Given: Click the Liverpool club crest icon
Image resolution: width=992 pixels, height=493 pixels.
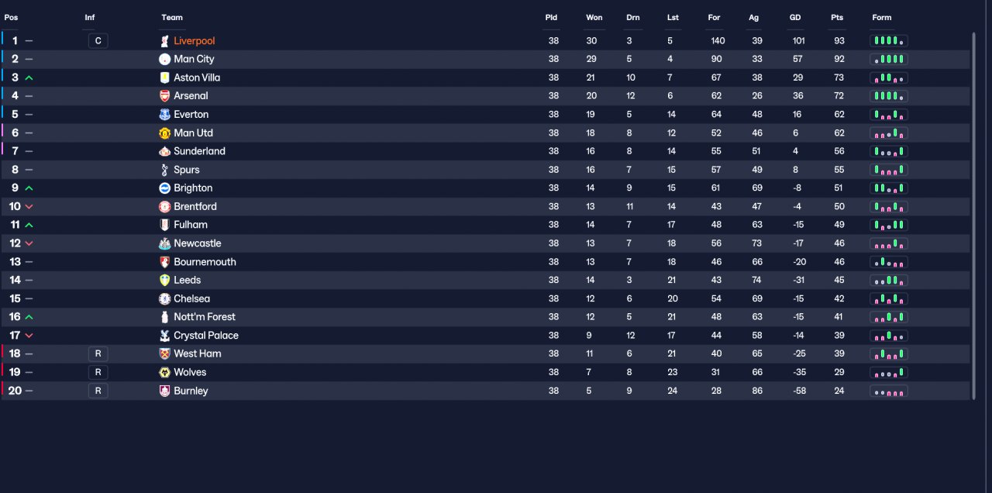Looking at the screenshot, I should tap(164, 41).
